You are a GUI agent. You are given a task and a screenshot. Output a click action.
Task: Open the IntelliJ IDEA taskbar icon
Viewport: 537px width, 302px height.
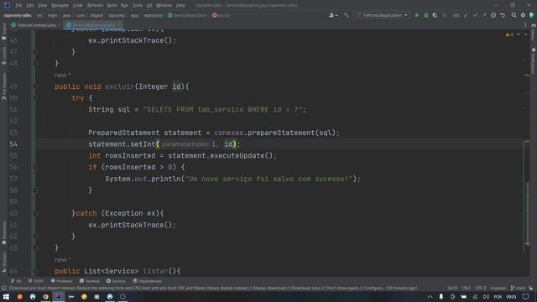pos(58,296)
